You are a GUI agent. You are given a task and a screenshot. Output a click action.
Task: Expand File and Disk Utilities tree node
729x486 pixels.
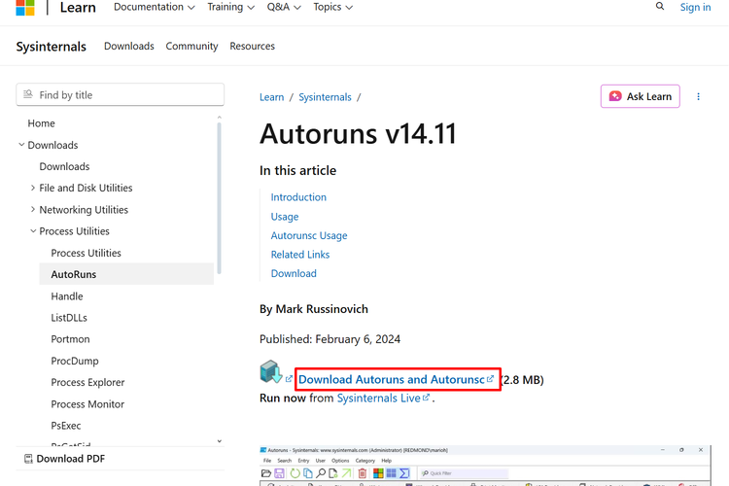click(32, 189)
